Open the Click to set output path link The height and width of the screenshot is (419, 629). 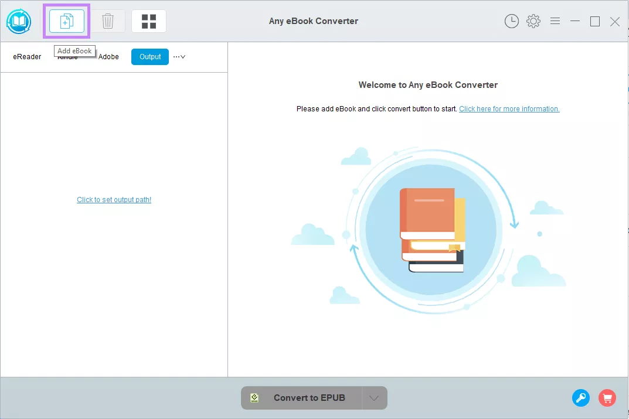[114, 199]
